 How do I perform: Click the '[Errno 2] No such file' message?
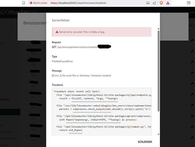[x=82, y=76]
